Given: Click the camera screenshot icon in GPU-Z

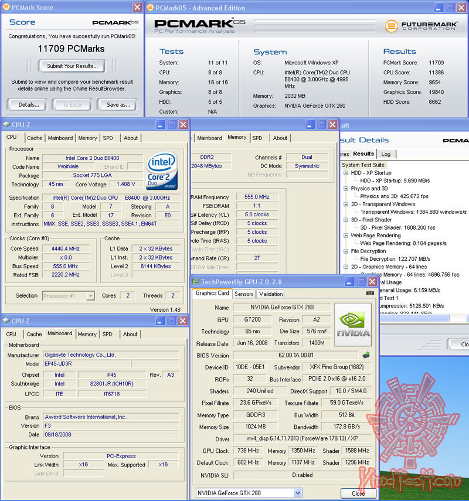Looking at the screenshot, I should 371,293.
